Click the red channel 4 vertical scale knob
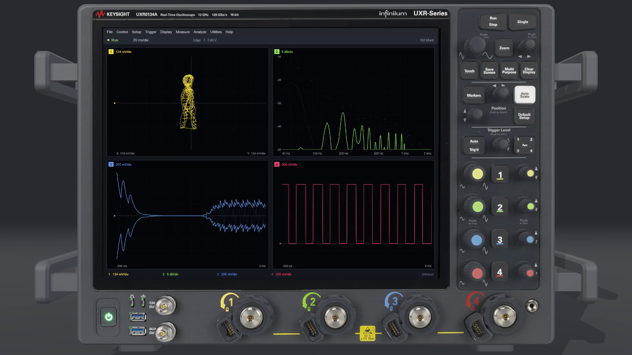 click(x=476, y=273)
